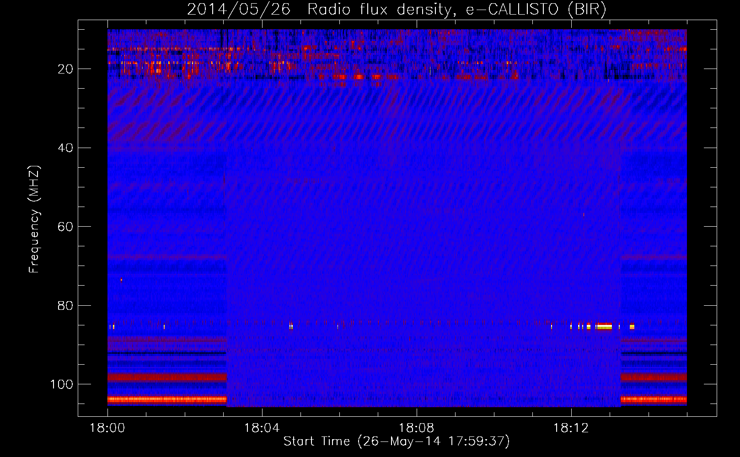The width and height of the screenshot is (740, 457).
Task: Click the bright white-yellow burst near 18:12 at 85 MHz
Action: 604,326
